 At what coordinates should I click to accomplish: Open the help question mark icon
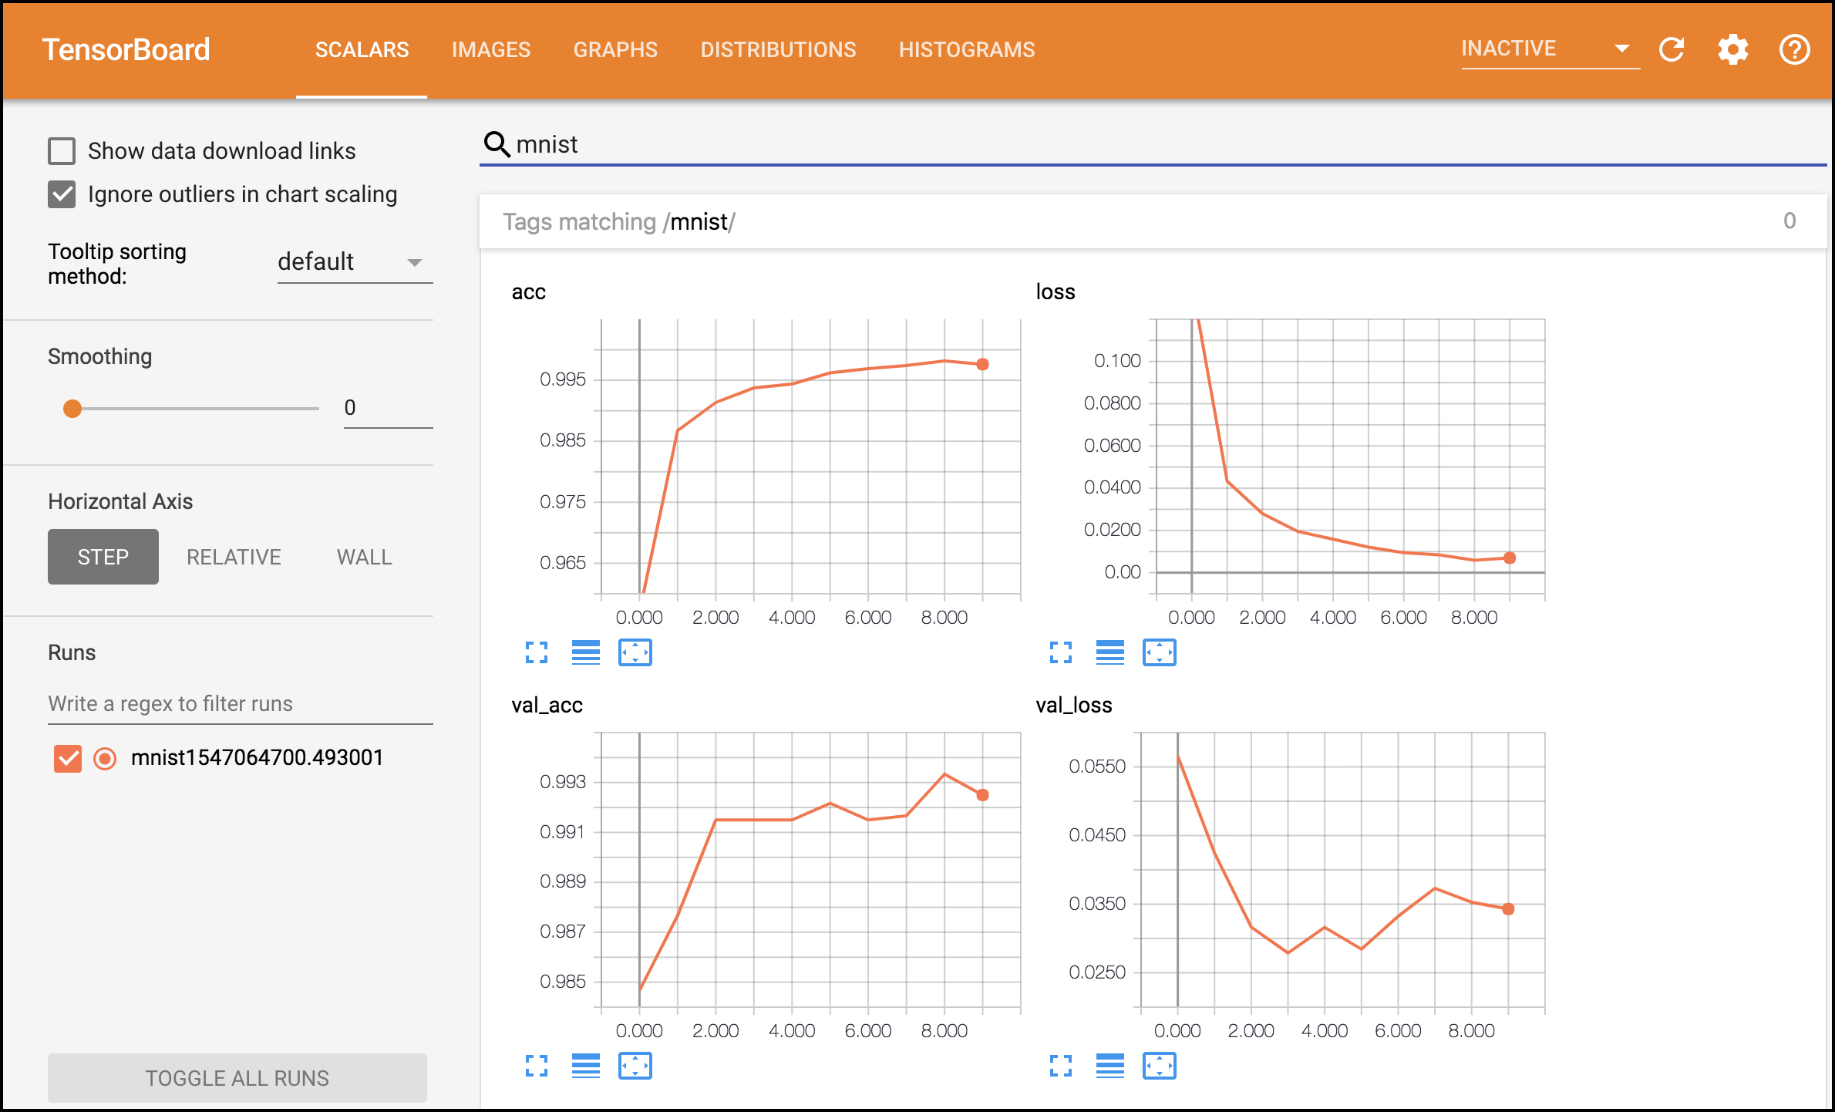pyautogui.click(x=1794, y=50)
